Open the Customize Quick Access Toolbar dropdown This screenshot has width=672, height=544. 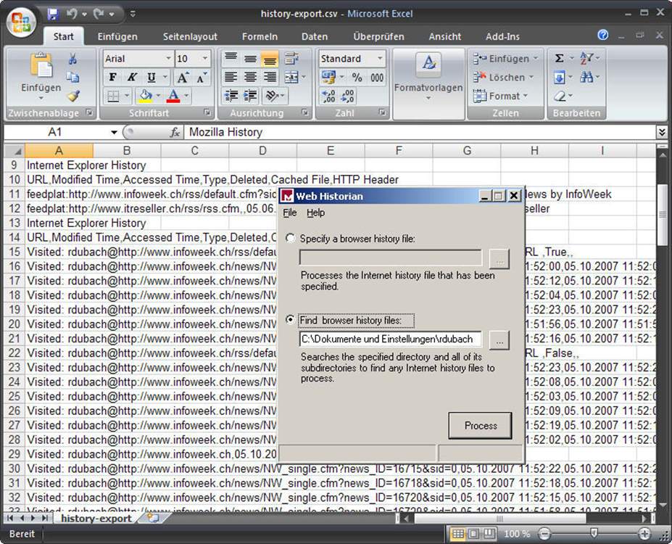coord(133,15)
